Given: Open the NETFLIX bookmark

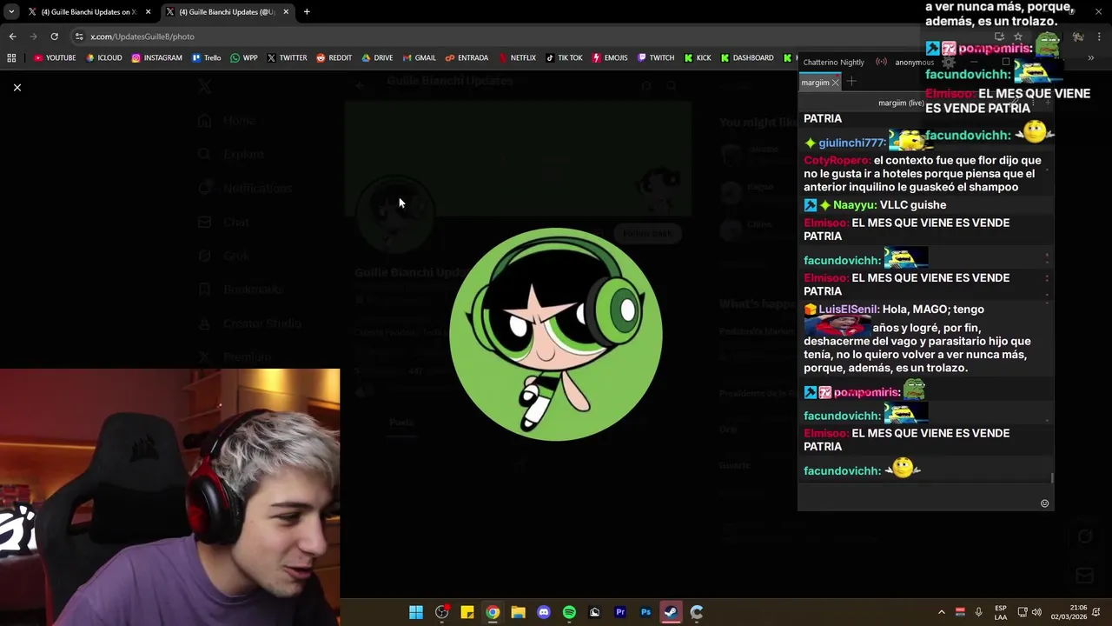Looking at the screenshot, I should pyautogui.click(x=517, y=58).
